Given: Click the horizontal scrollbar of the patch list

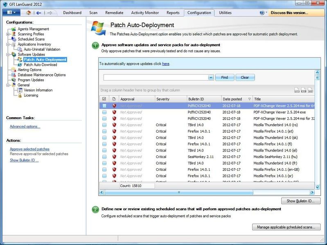Looking at the screenshot, I should click(179, 192).
